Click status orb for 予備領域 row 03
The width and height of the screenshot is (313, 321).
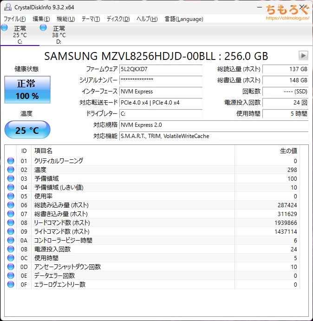tap(11, 178)
